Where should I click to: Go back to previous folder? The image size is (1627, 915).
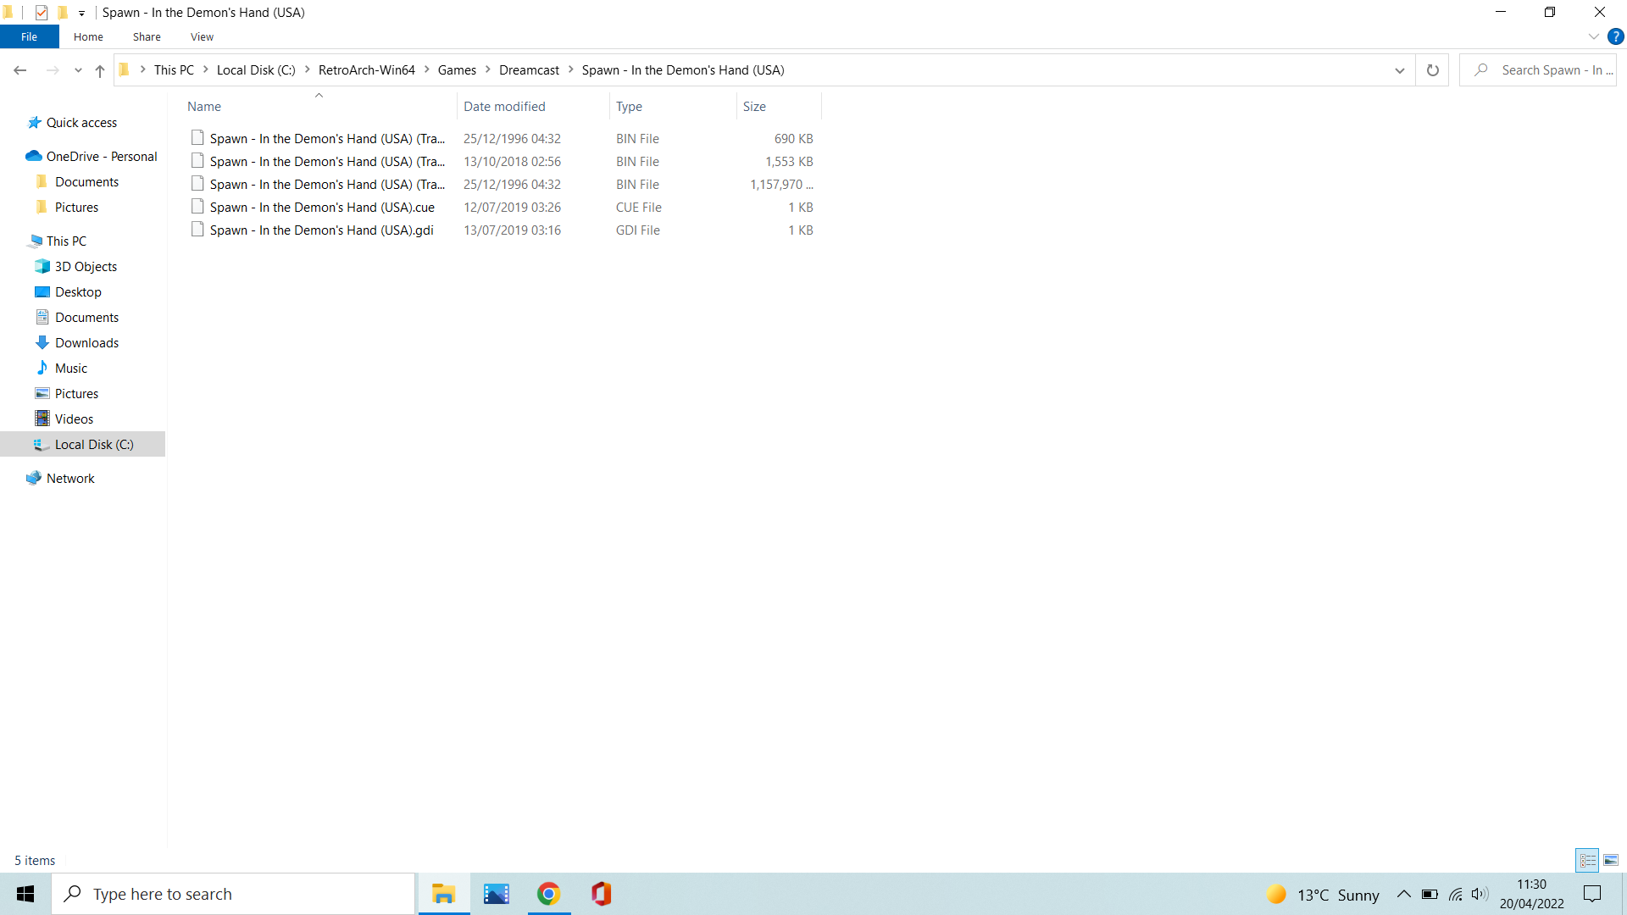pos(20,70)
